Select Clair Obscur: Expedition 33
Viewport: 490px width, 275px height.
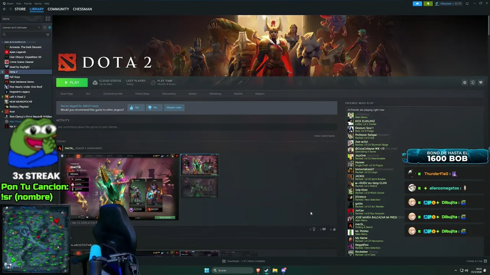click(25, 57)
